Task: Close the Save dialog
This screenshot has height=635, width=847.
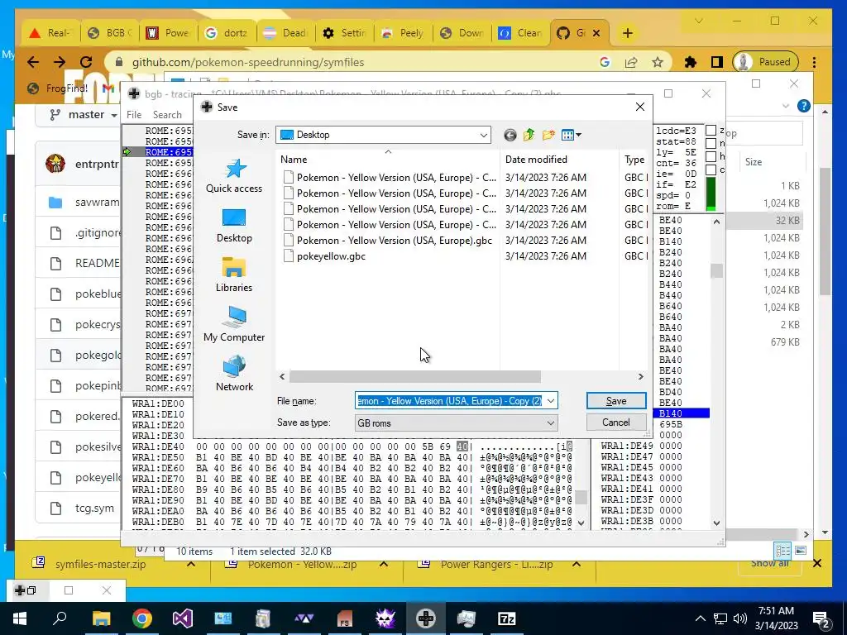Action: 640,107
